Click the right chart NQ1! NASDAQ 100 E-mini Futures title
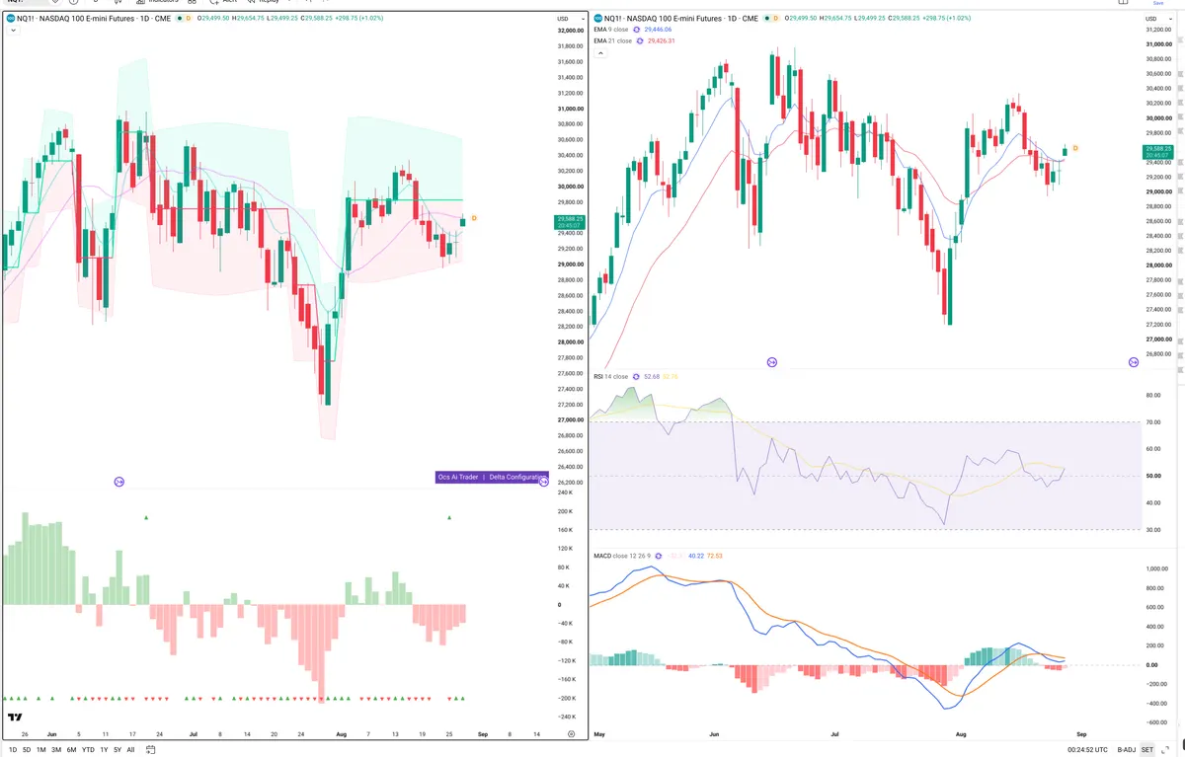The image size is (1185, 757). [682, 19]
